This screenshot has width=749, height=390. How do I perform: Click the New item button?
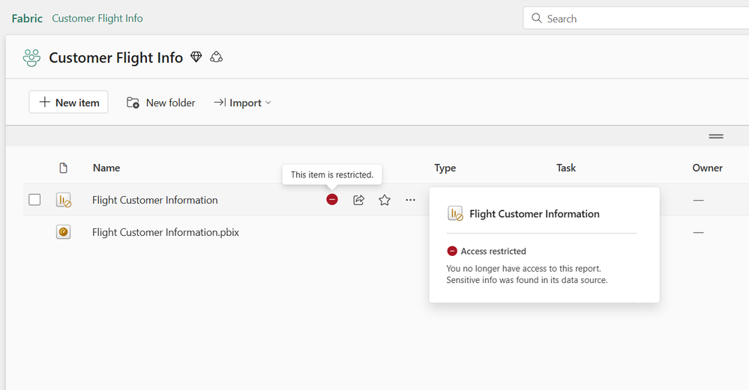[x=68, y=103]
